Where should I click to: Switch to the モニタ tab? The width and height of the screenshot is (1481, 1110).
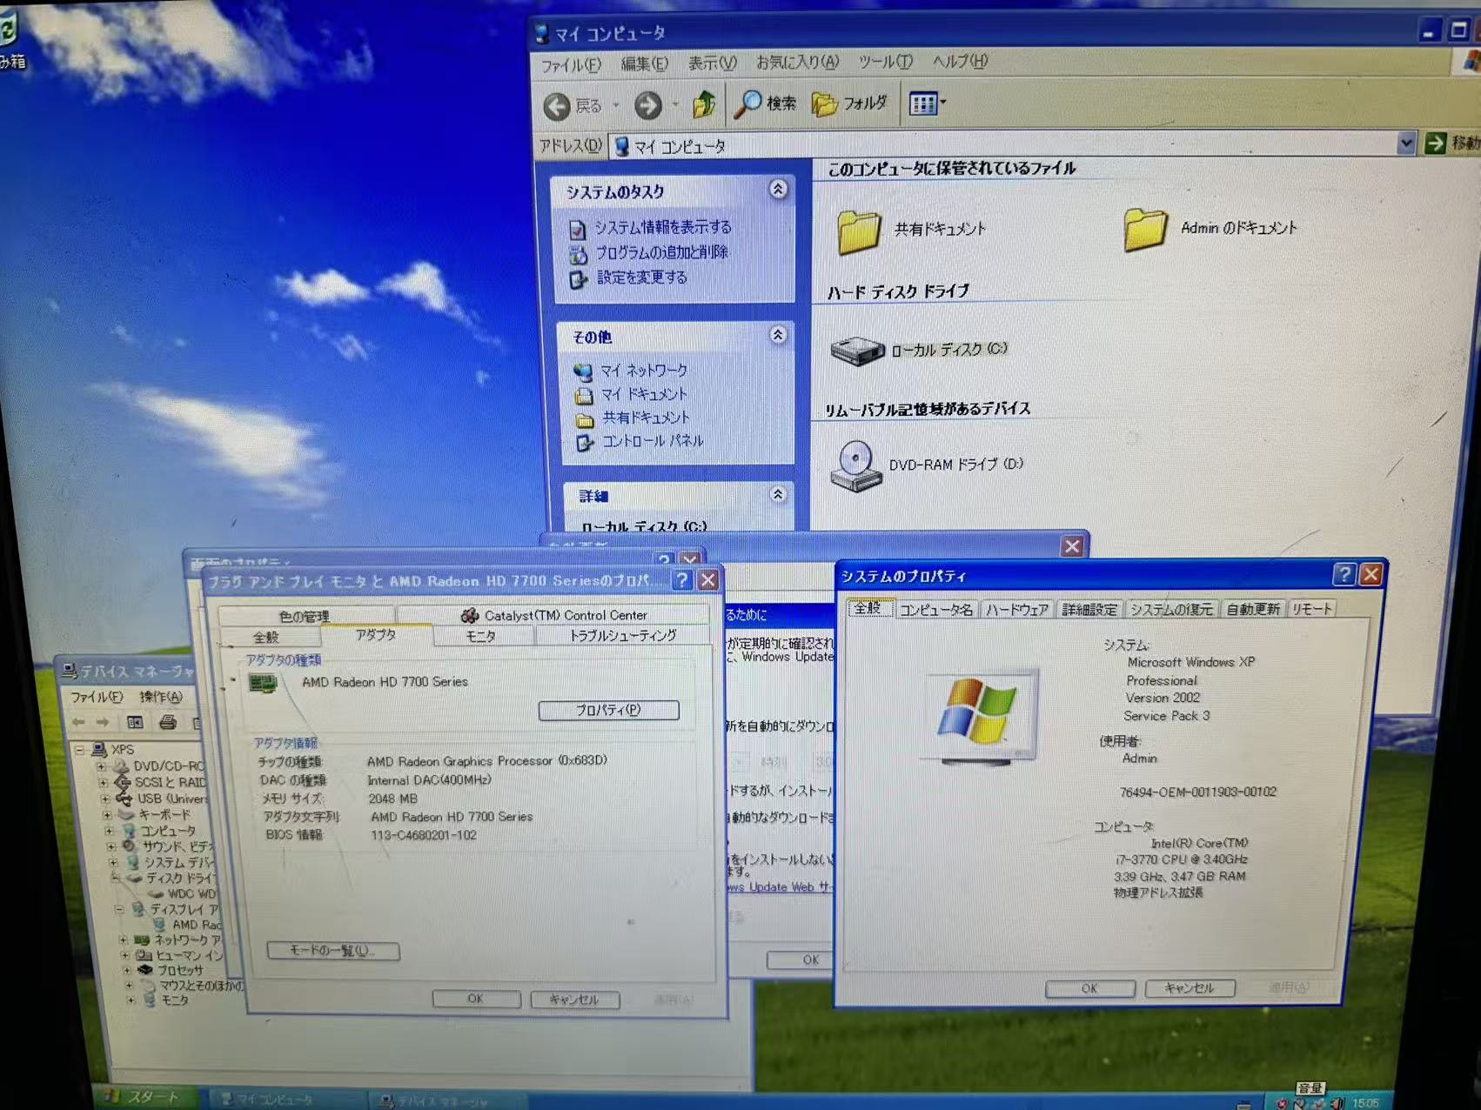480,636
